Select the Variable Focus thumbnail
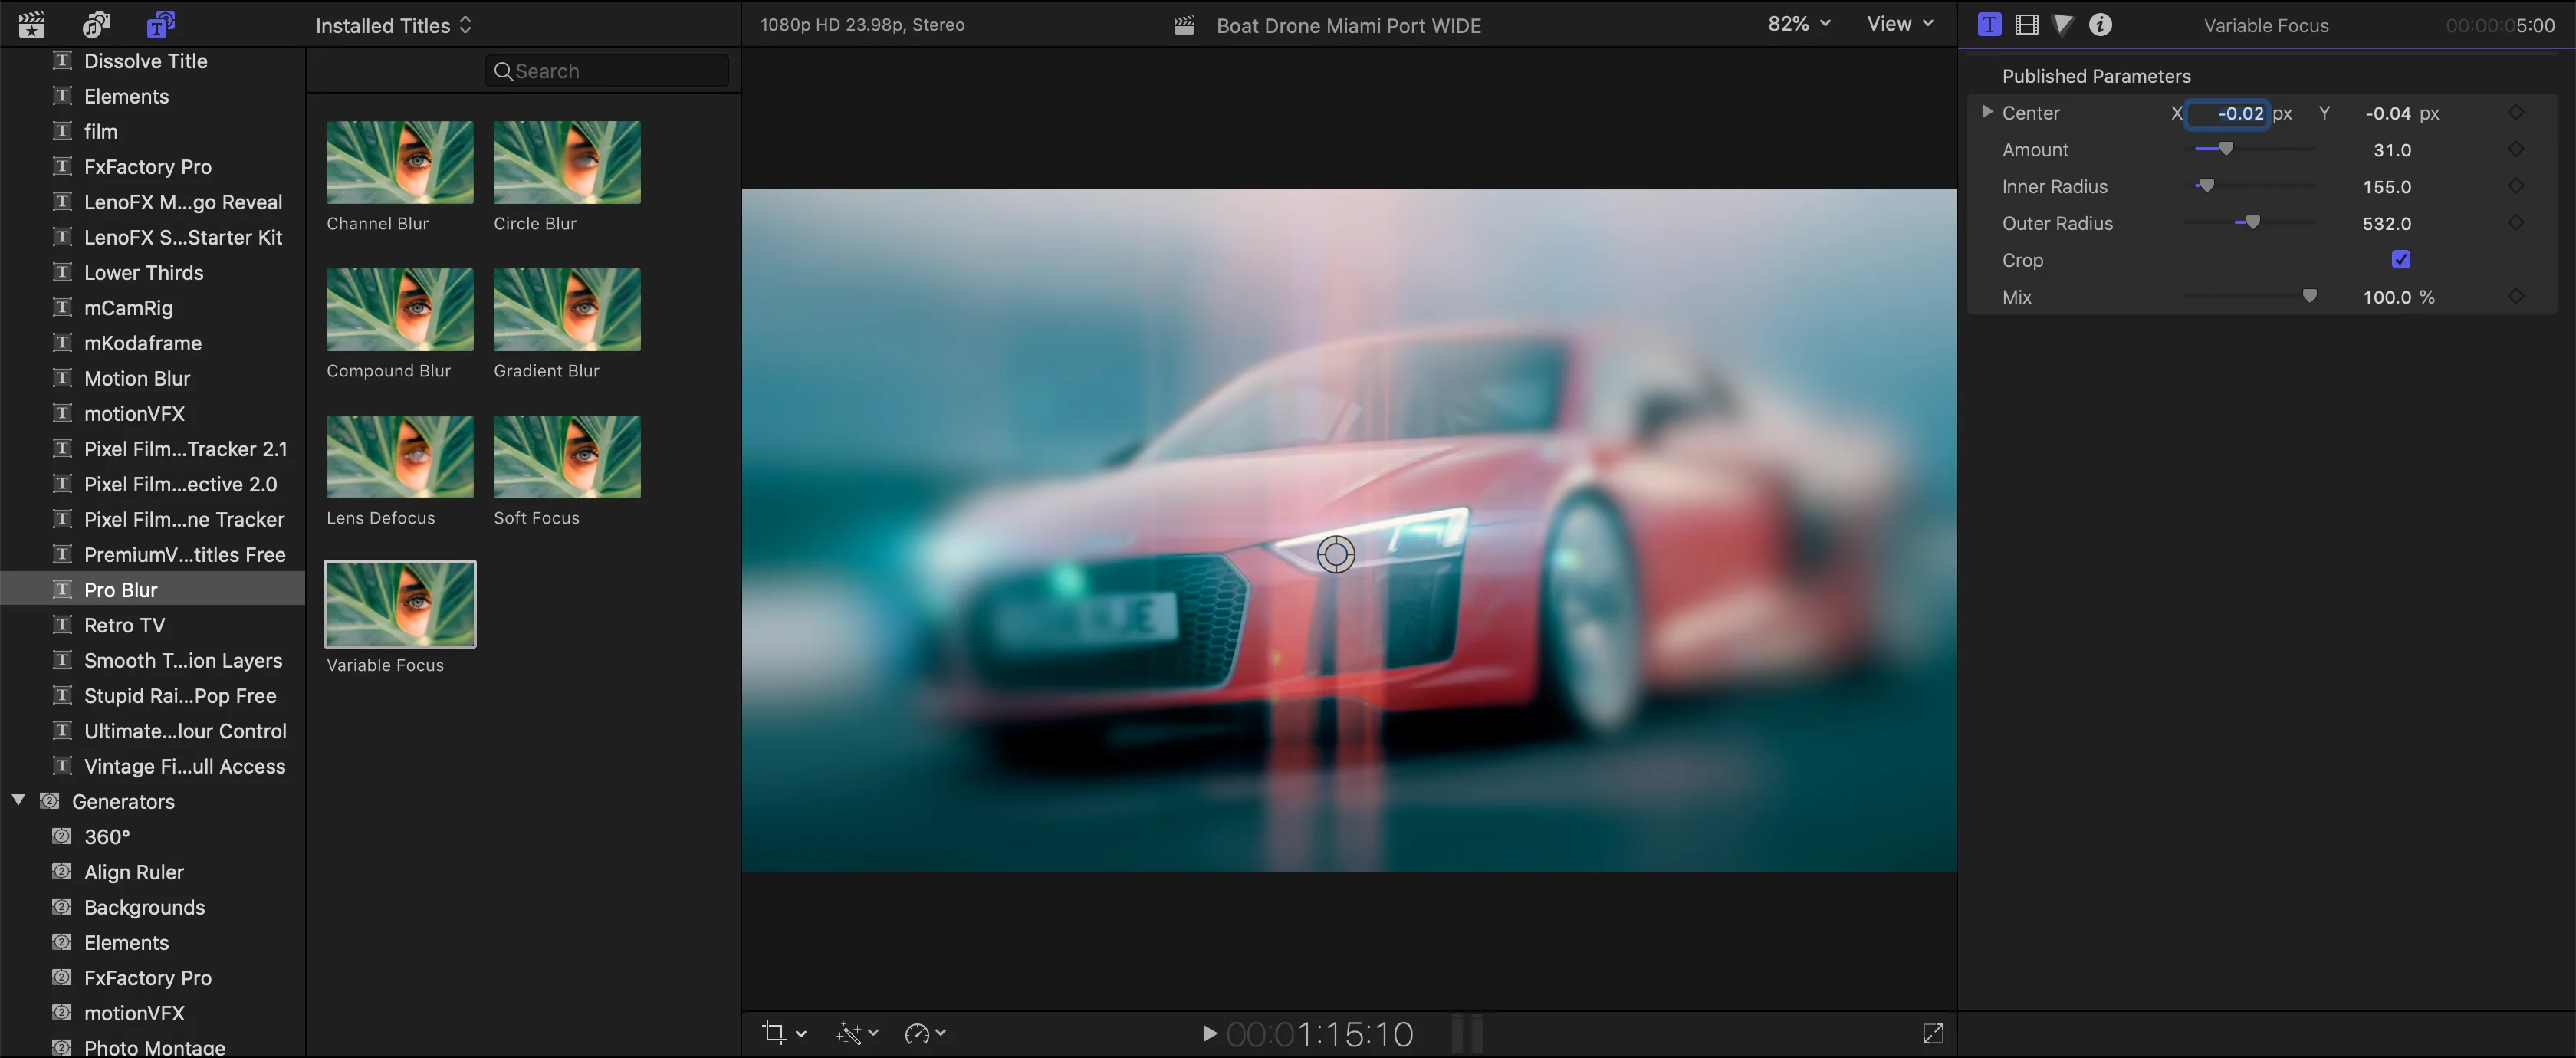Screen dimensions: 2576x1058 [x=400, y=604]
